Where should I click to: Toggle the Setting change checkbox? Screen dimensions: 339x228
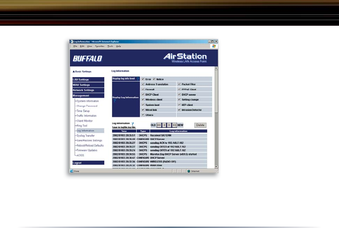pyautogui.click(x=179, y=100)
